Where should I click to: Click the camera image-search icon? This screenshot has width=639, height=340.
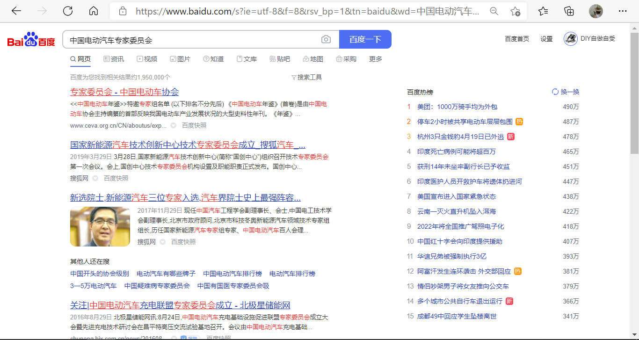[326, 40]
